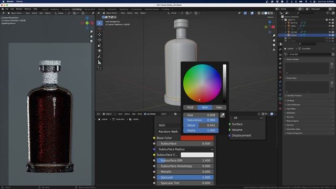Click the Displacement output socket label

[241, 135]
